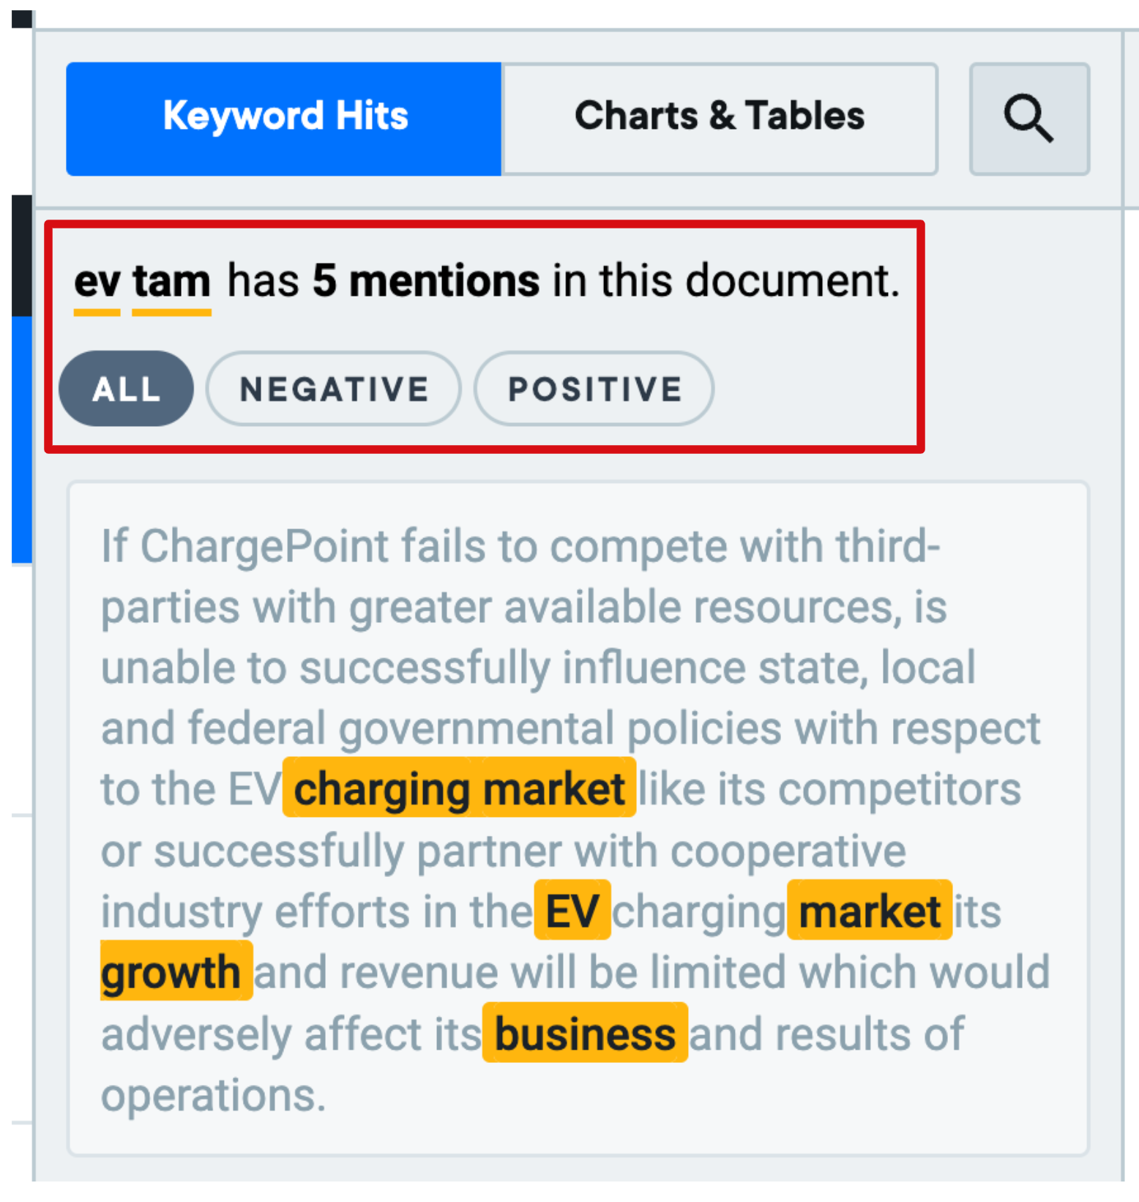This screenshot has width=1139, height=1202.
Task: Open the ChargePoint excerpt card
Action: 578,818
